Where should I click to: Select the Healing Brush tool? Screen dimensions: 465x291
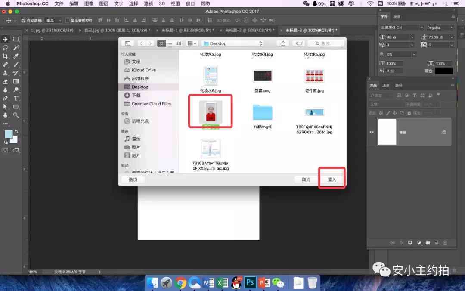[5, 65]
